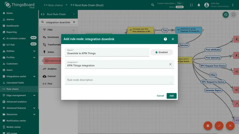Click the Generate Report link label
Screen dimensions: 239x134
[213, 90]
